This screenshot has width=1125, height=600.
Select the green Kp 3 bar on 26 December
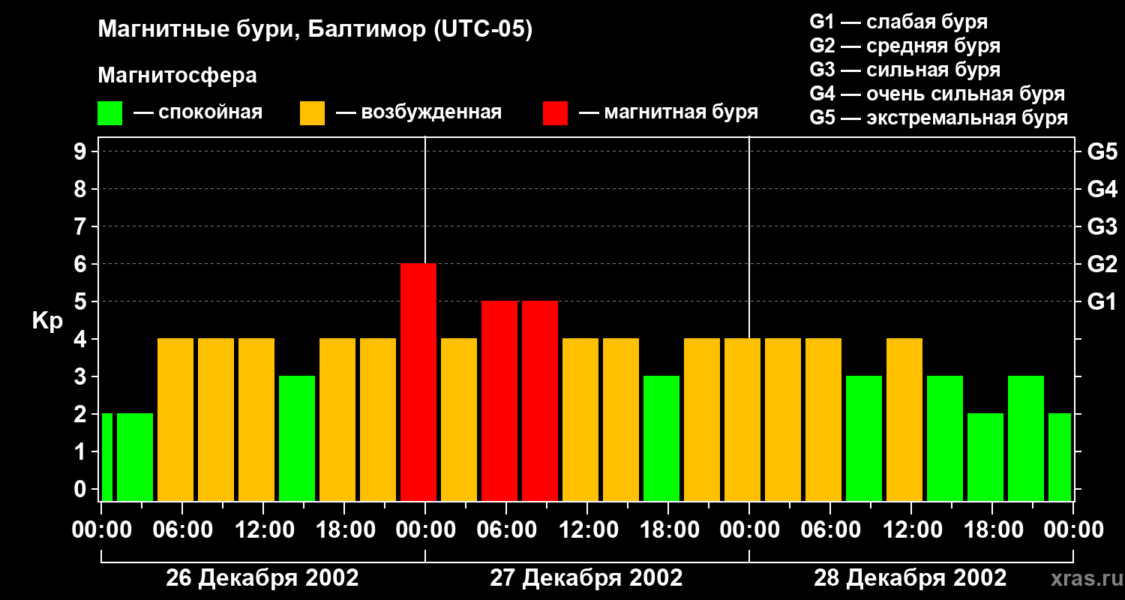pyautogui.click(x=297, y=438)
